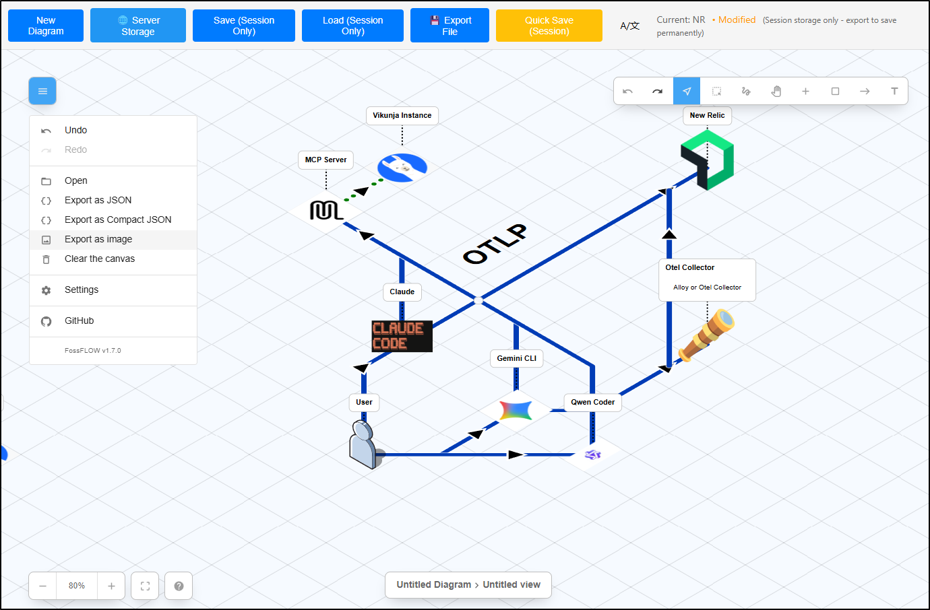Select the Claude Code node image
930x610 pixels.
tap(401, 336)
